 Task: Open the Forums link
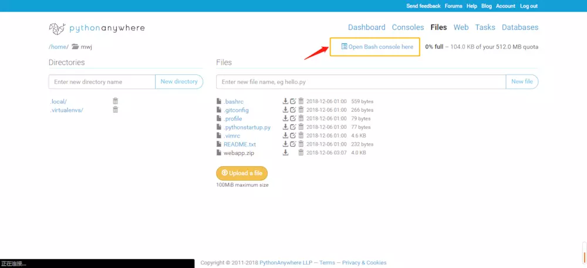(453, 6)
